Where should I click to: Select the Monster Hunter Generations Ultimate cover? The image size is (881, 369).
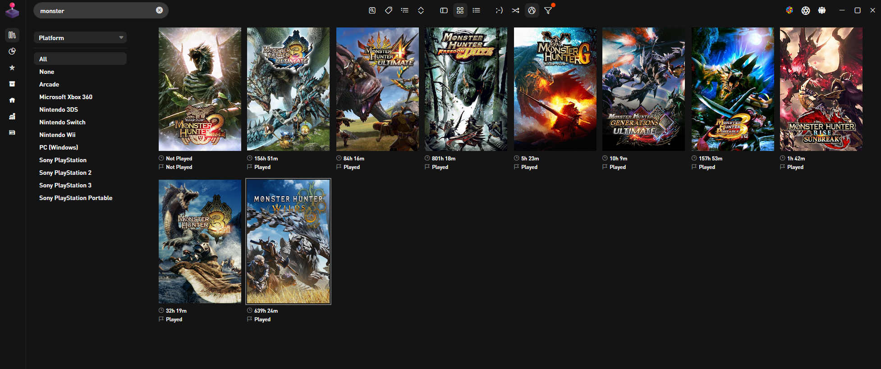[643, 89]
